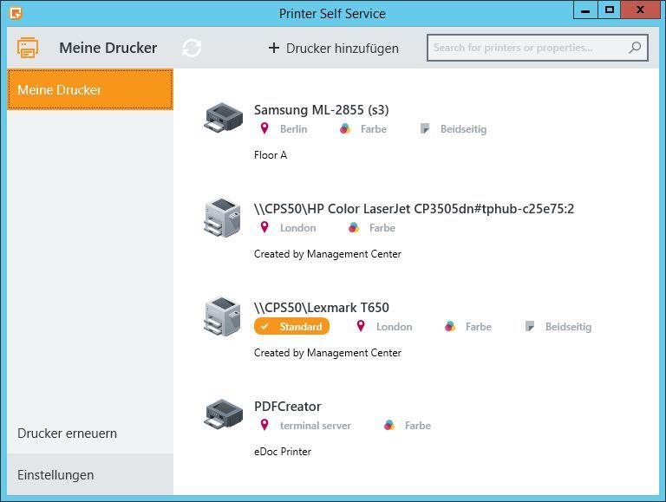The width and height of the screenshot is (666, 502).
Task: Click duplex page icon in Lexmark row
Action: pyautogui.click(x=530, y=326)
